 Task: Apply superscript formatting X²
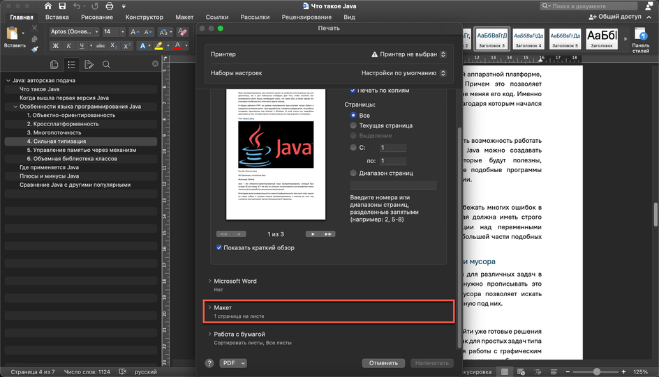[x=127, y=46]
